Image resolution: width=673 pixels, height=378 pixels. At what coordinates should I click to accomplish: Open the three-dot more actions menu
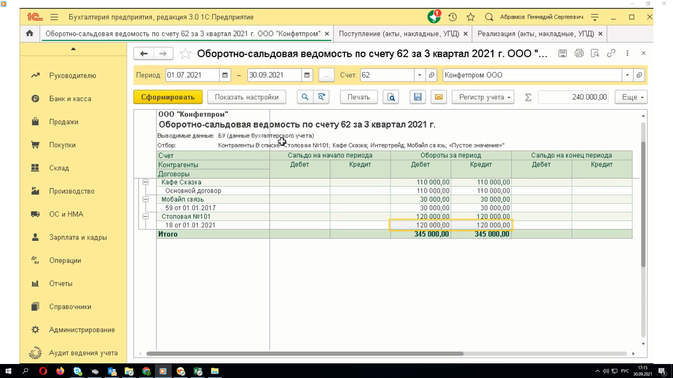(x=627, y=53)
